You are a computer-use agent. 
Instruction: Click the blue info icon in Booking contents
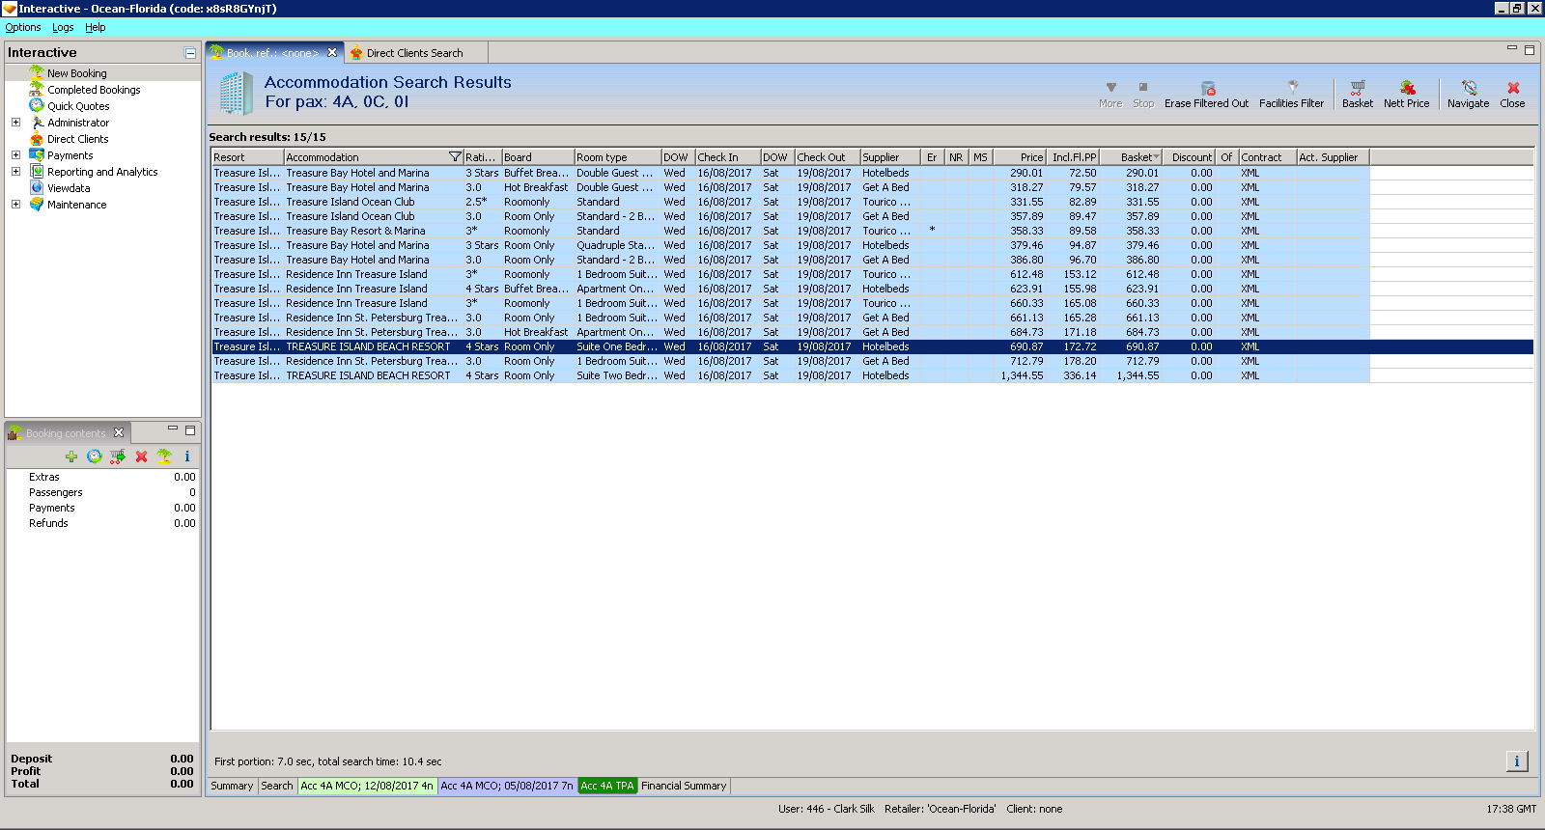click(187, 456)
